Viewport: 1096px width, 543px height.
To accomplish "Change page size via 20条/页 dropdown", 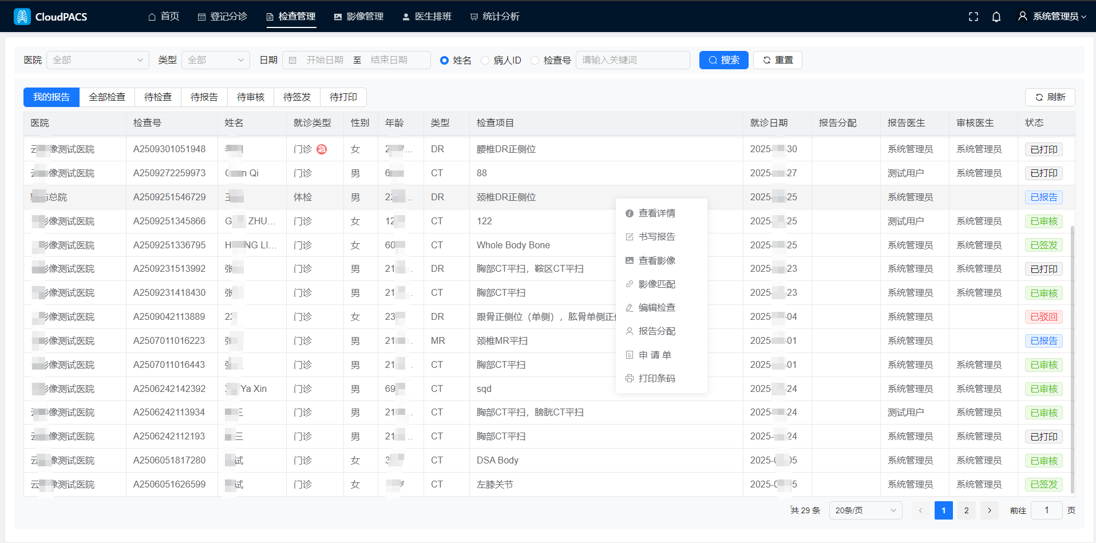I will [865, 510].
